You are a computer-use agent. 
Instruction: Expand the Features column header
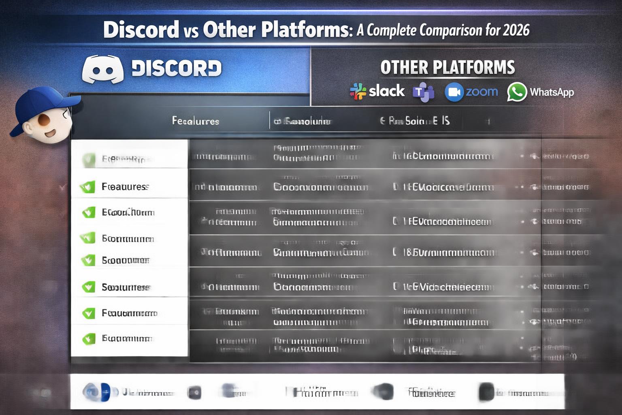(x=196, y=121)
